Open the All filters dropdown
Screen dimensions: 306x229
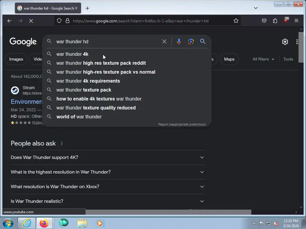click(263, 59)
